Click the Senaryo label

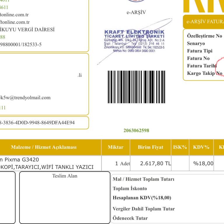196,43
